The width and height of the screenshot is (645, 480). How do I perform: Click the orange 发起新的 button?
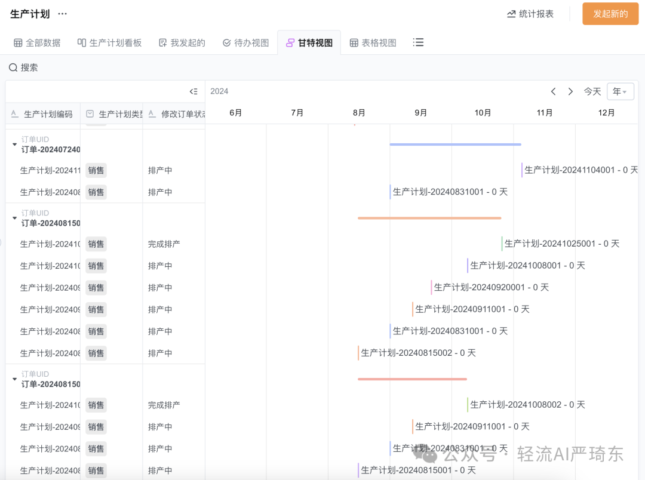tap(610, 13)
